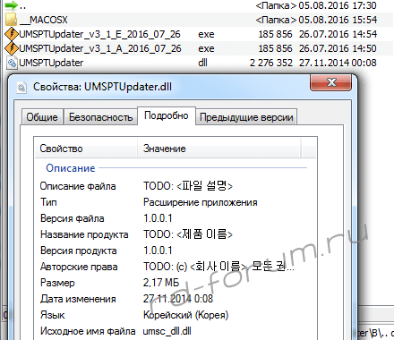Select the __MACOSX folder icon
The height and width of the screenshot is (340, 394).
point(12,20)
